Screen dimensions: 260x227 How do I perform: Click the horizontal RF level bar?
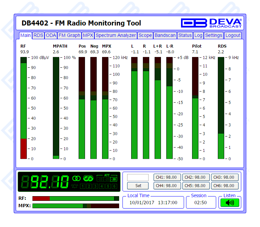tap(76, 198)
